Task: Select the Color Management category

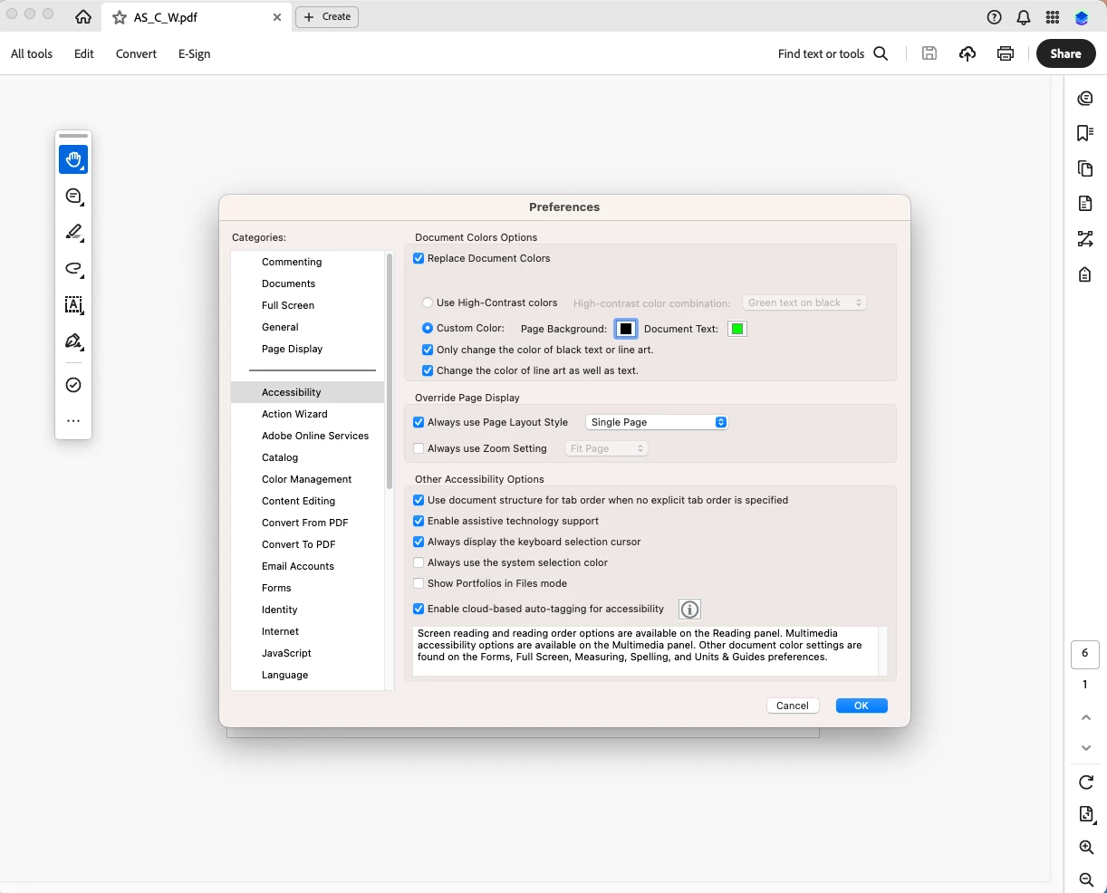Action: click(x=306, y=479)
